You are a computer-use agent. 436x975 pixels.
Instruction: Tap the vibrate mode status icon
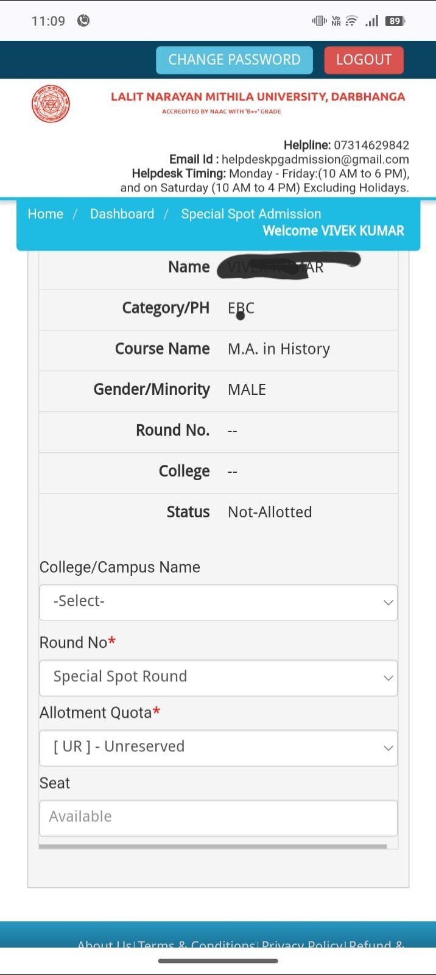coord(319,21)
